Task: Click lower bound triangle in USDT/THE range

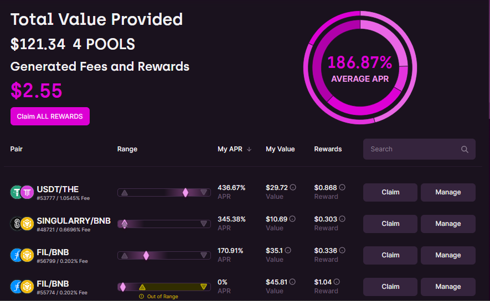Action: click(x=125, y=193)
